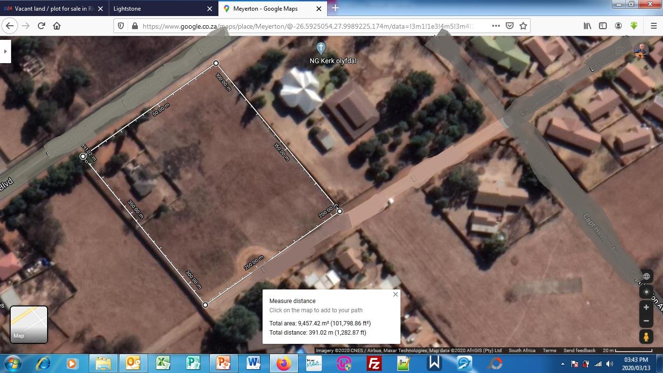Click the show your location button

[x=646, y=292]
